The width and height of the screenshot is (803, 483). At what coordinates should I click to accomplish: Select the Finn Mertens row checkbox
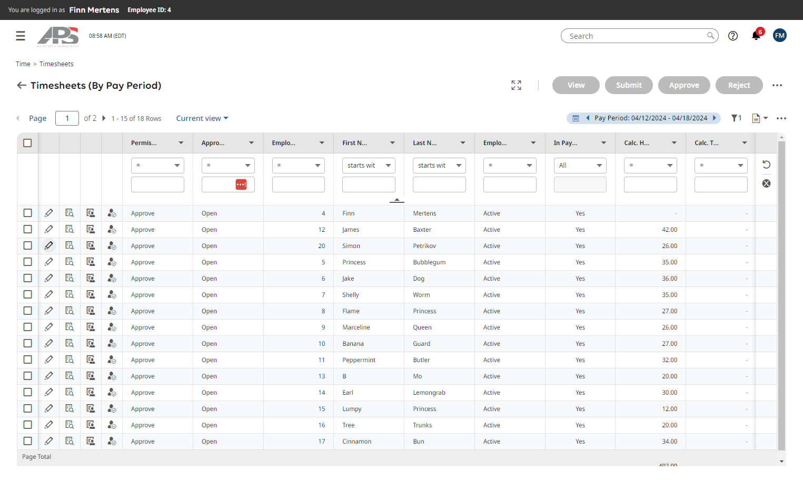point(27,213)
